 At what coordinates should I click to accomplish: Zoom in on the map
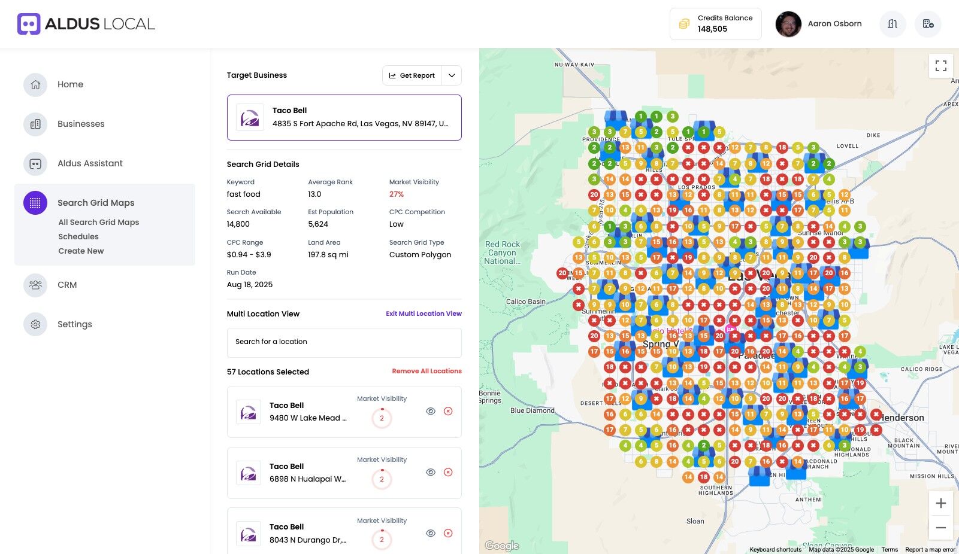[x=941, y=503]
